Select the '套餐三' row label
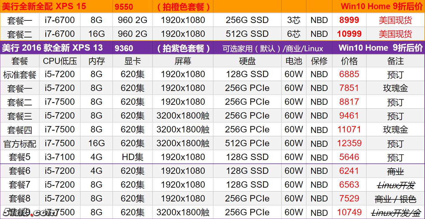425x219 pixels. point(20,116)
